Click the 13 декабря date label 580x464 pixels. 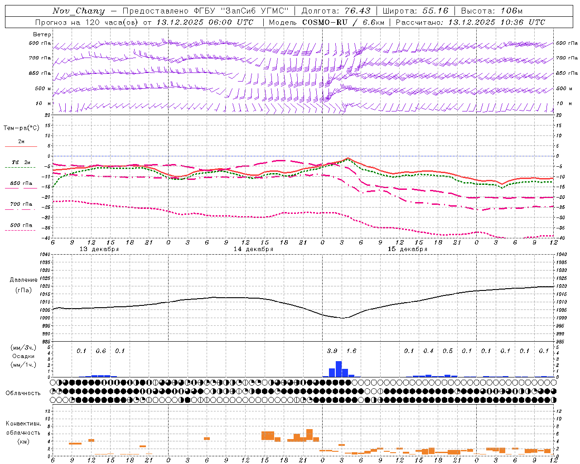99,249
